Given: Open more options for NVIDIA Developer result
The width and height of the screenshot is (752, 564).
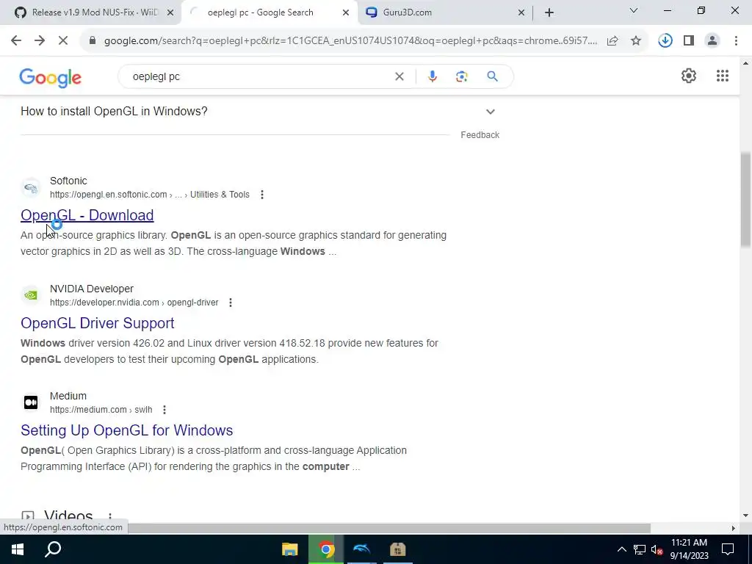Looking at the screenshot, I should (x=230, y=303).
